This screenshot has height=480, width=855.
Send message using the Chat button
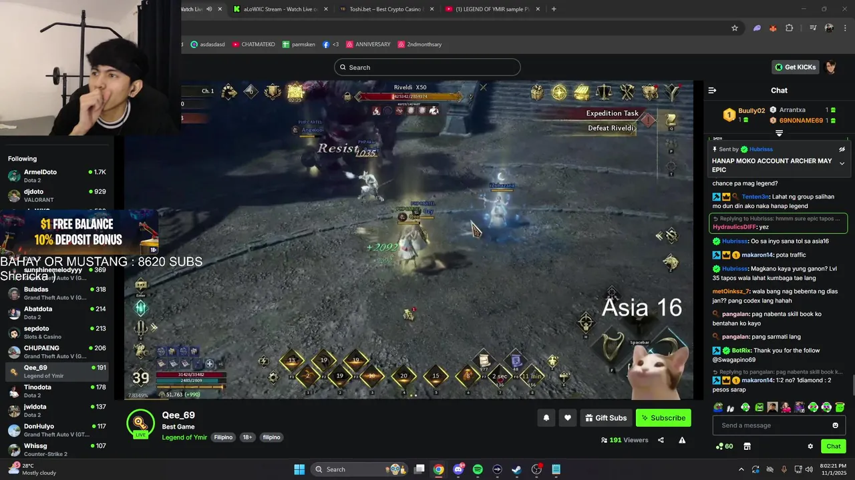click(834, 447)
